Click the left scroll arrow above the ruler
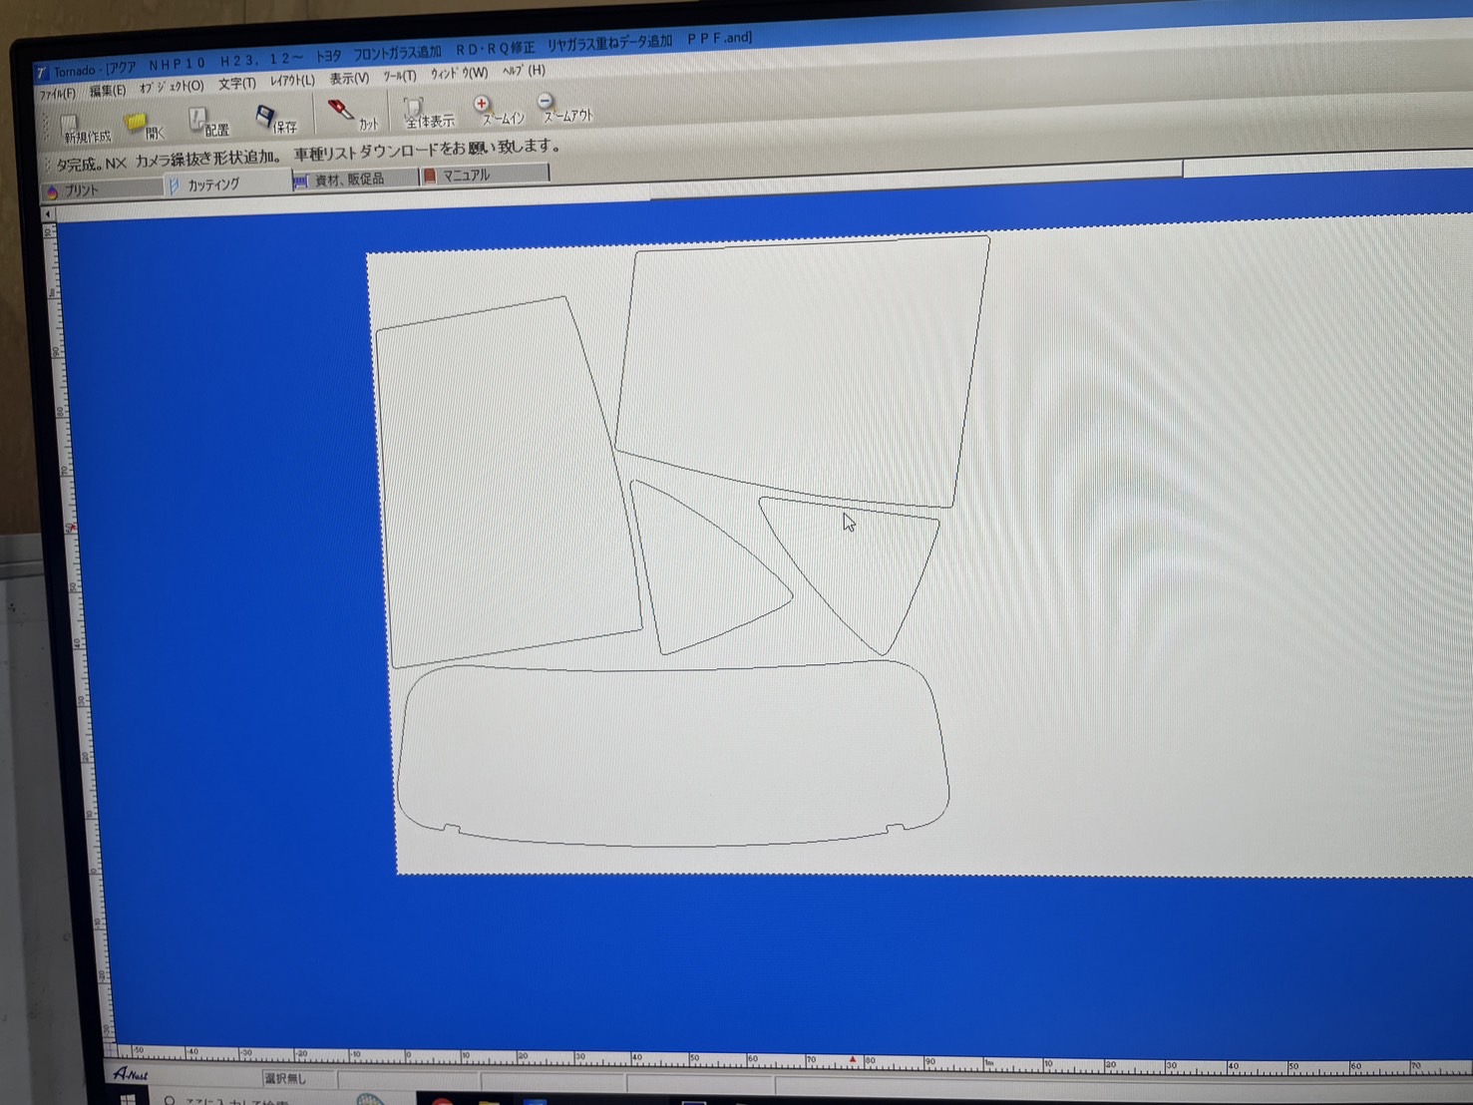 pos(47,214)
